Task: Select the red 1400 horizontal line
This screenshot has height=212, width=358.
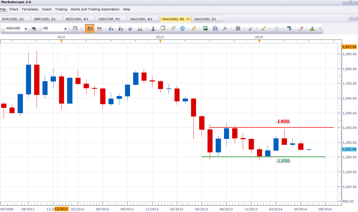Action: click(272, 127)
